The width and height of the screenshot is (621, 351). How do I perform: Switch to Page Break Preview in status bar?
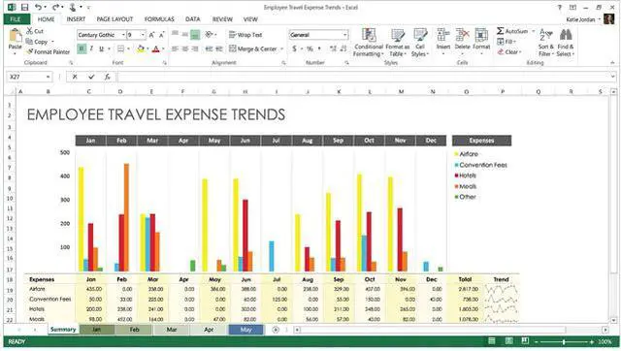525,341
